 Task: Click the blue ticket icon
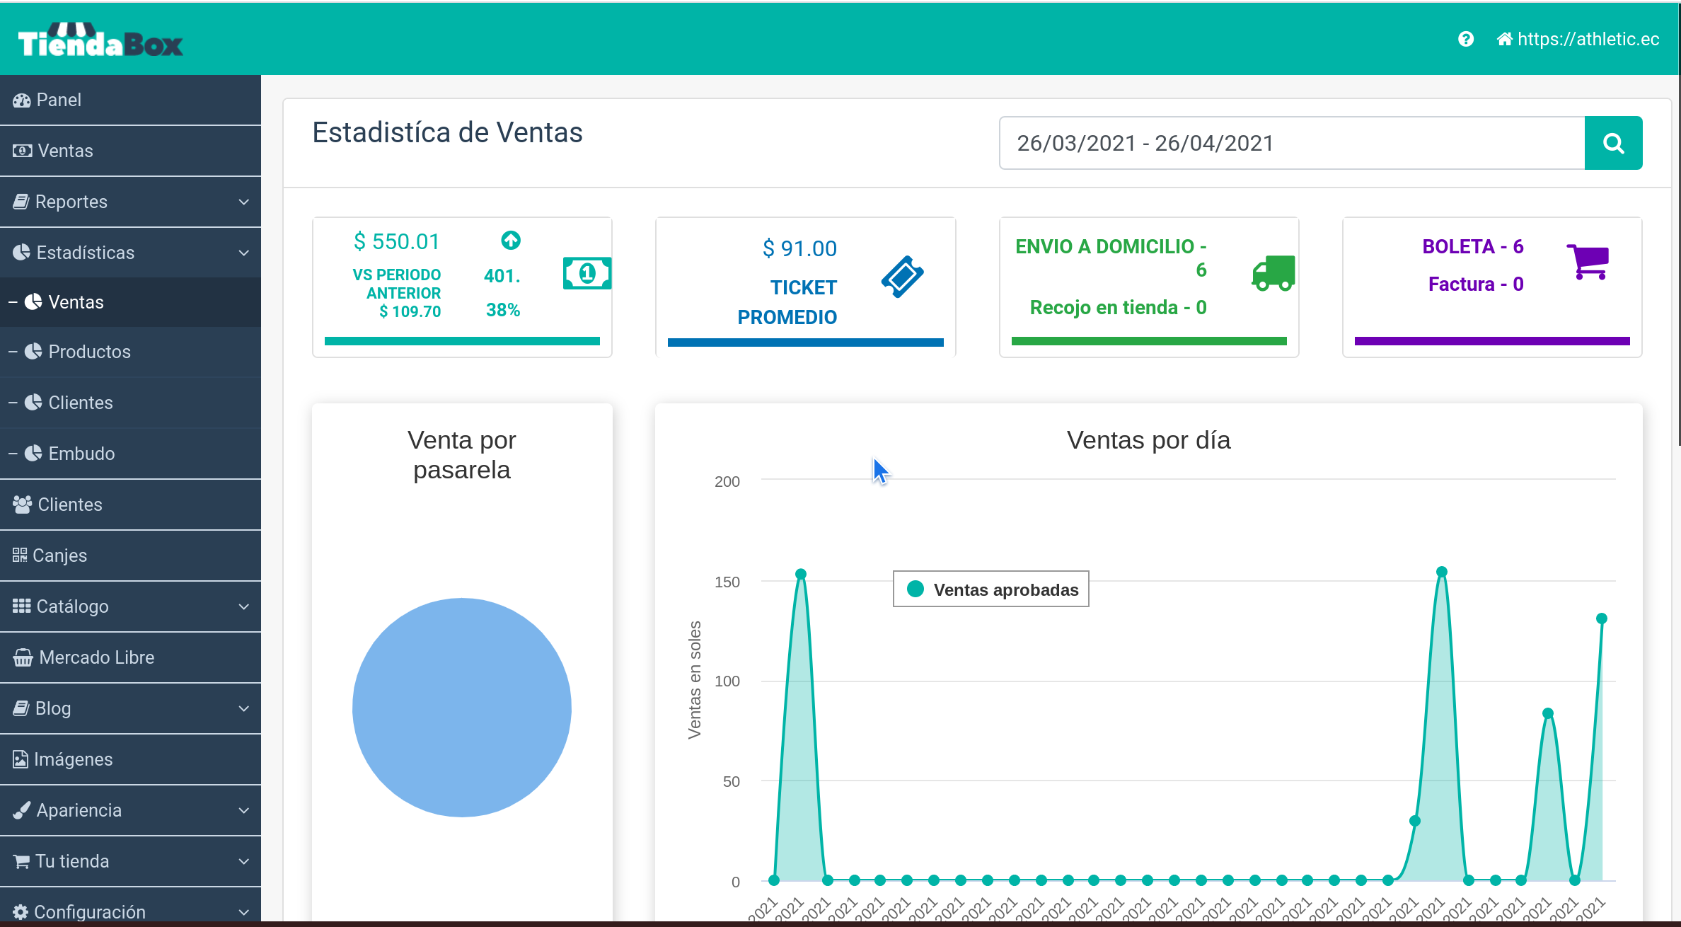[x=902, y=277]
